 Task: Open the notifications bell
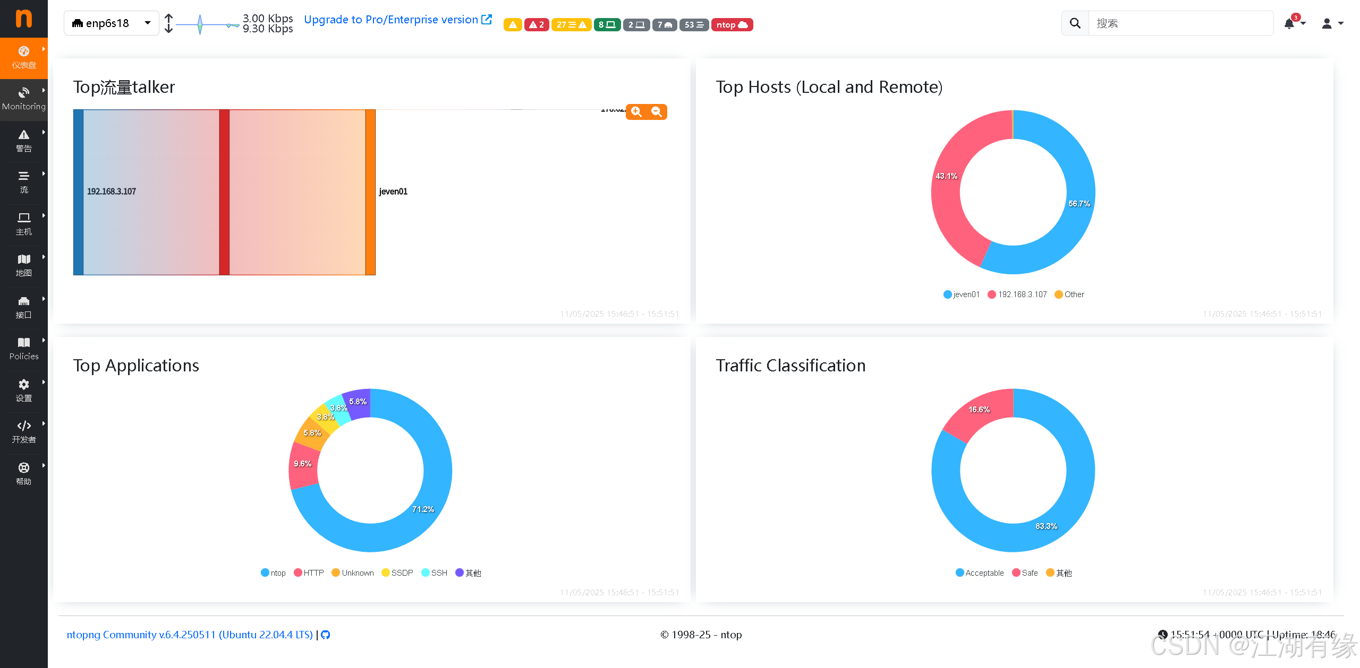tap(1289, 23)
